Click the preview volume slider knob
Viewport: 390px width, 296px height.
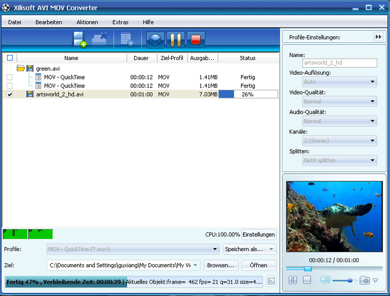[350, 280]
